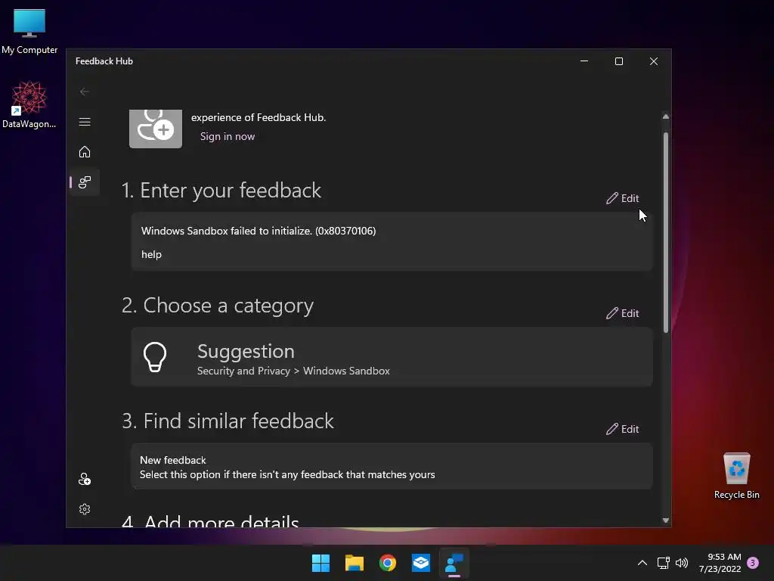Edit the Choose a category section
This screenshot has width=774, height=581.
tap(623, 313)
